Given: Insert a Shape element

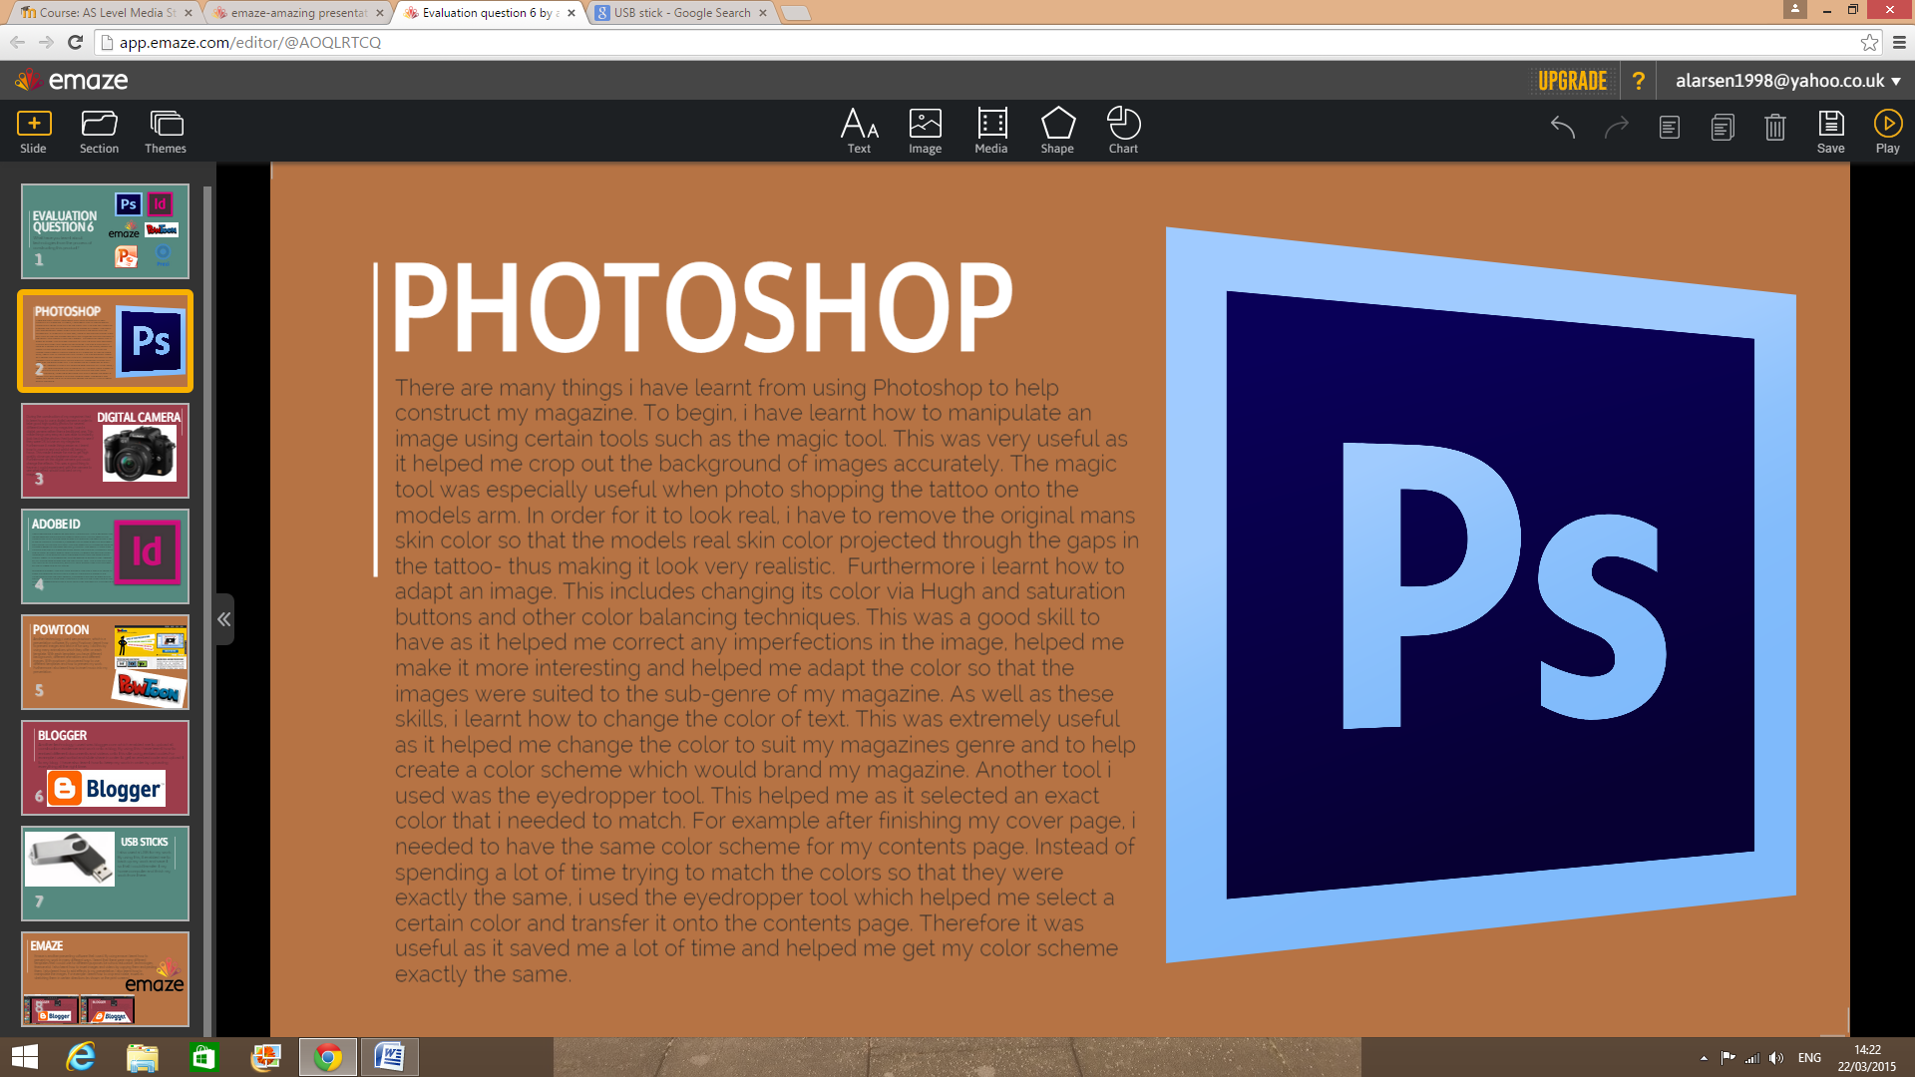Looking at the screenshot, I should 1057,132.
